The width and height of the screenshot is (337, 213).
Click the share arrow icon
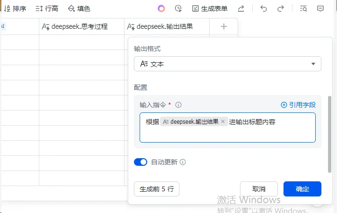pos(241,9)
